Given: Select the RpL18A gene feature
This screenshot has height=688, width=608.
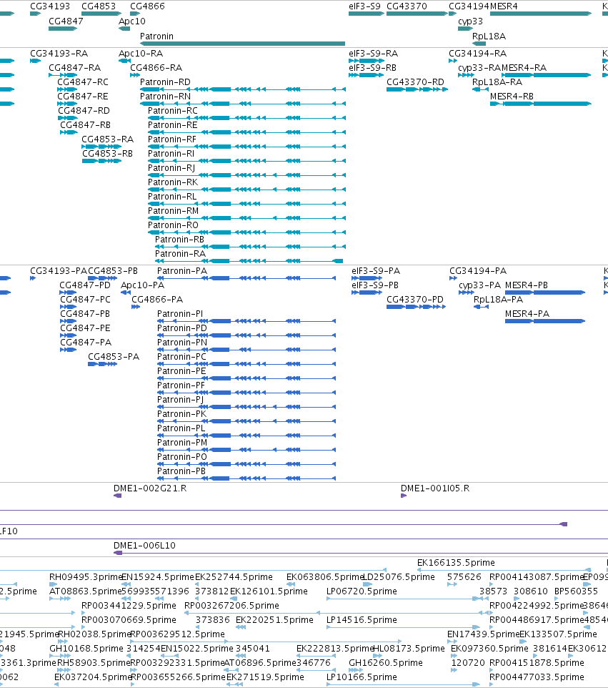Looking at the screenshot, I should coord(479,44).
